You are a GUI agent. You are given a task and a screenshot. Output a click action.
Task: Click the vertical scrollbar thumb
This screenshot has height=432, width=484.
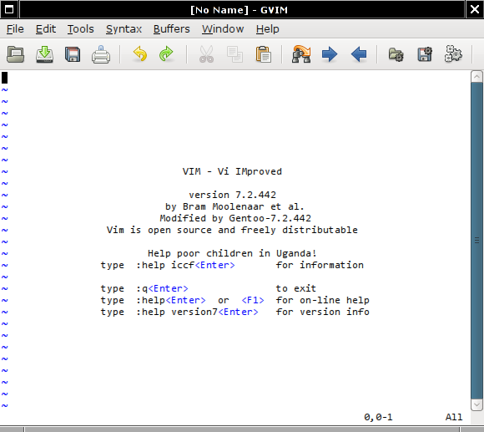476,241
